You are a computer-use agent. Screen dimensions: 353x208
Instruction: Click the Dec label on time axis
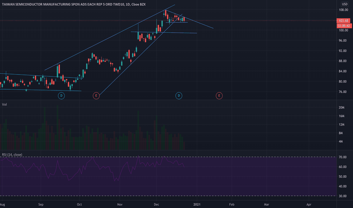point(156,204)
